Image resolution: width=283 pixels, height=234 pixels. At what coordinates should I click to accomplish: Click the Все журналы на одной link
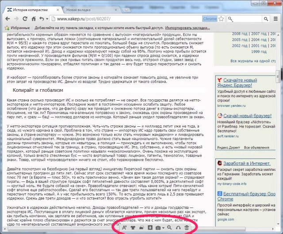[x=253, y=61]
